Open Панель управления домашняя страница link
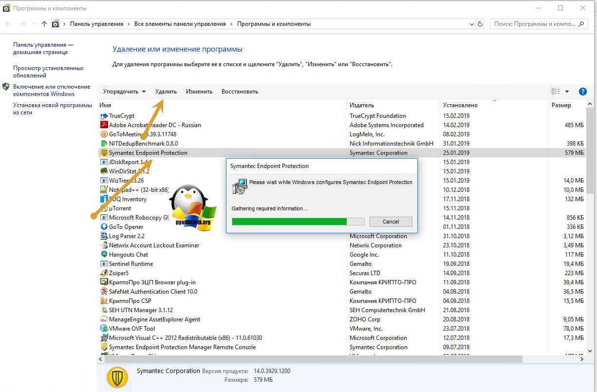This screenshot has height=392, width=597. [x=43, y=48]
